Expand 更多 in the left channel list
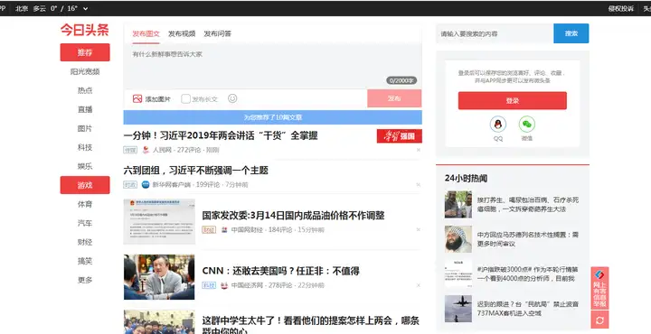Image resolution: width=651 pixels, height=334 pixels. click(85, 280)
